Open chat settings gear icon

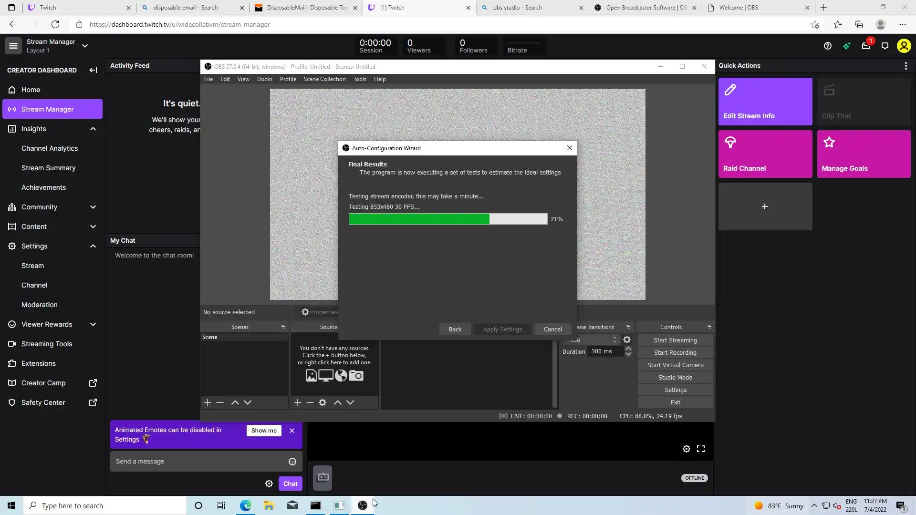coord(269,484)
